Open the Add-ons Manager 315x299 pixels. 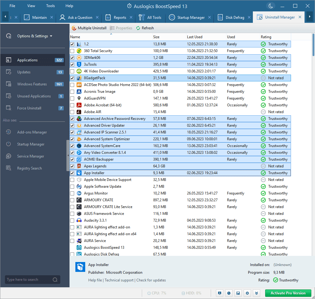(x=33, y=132)
